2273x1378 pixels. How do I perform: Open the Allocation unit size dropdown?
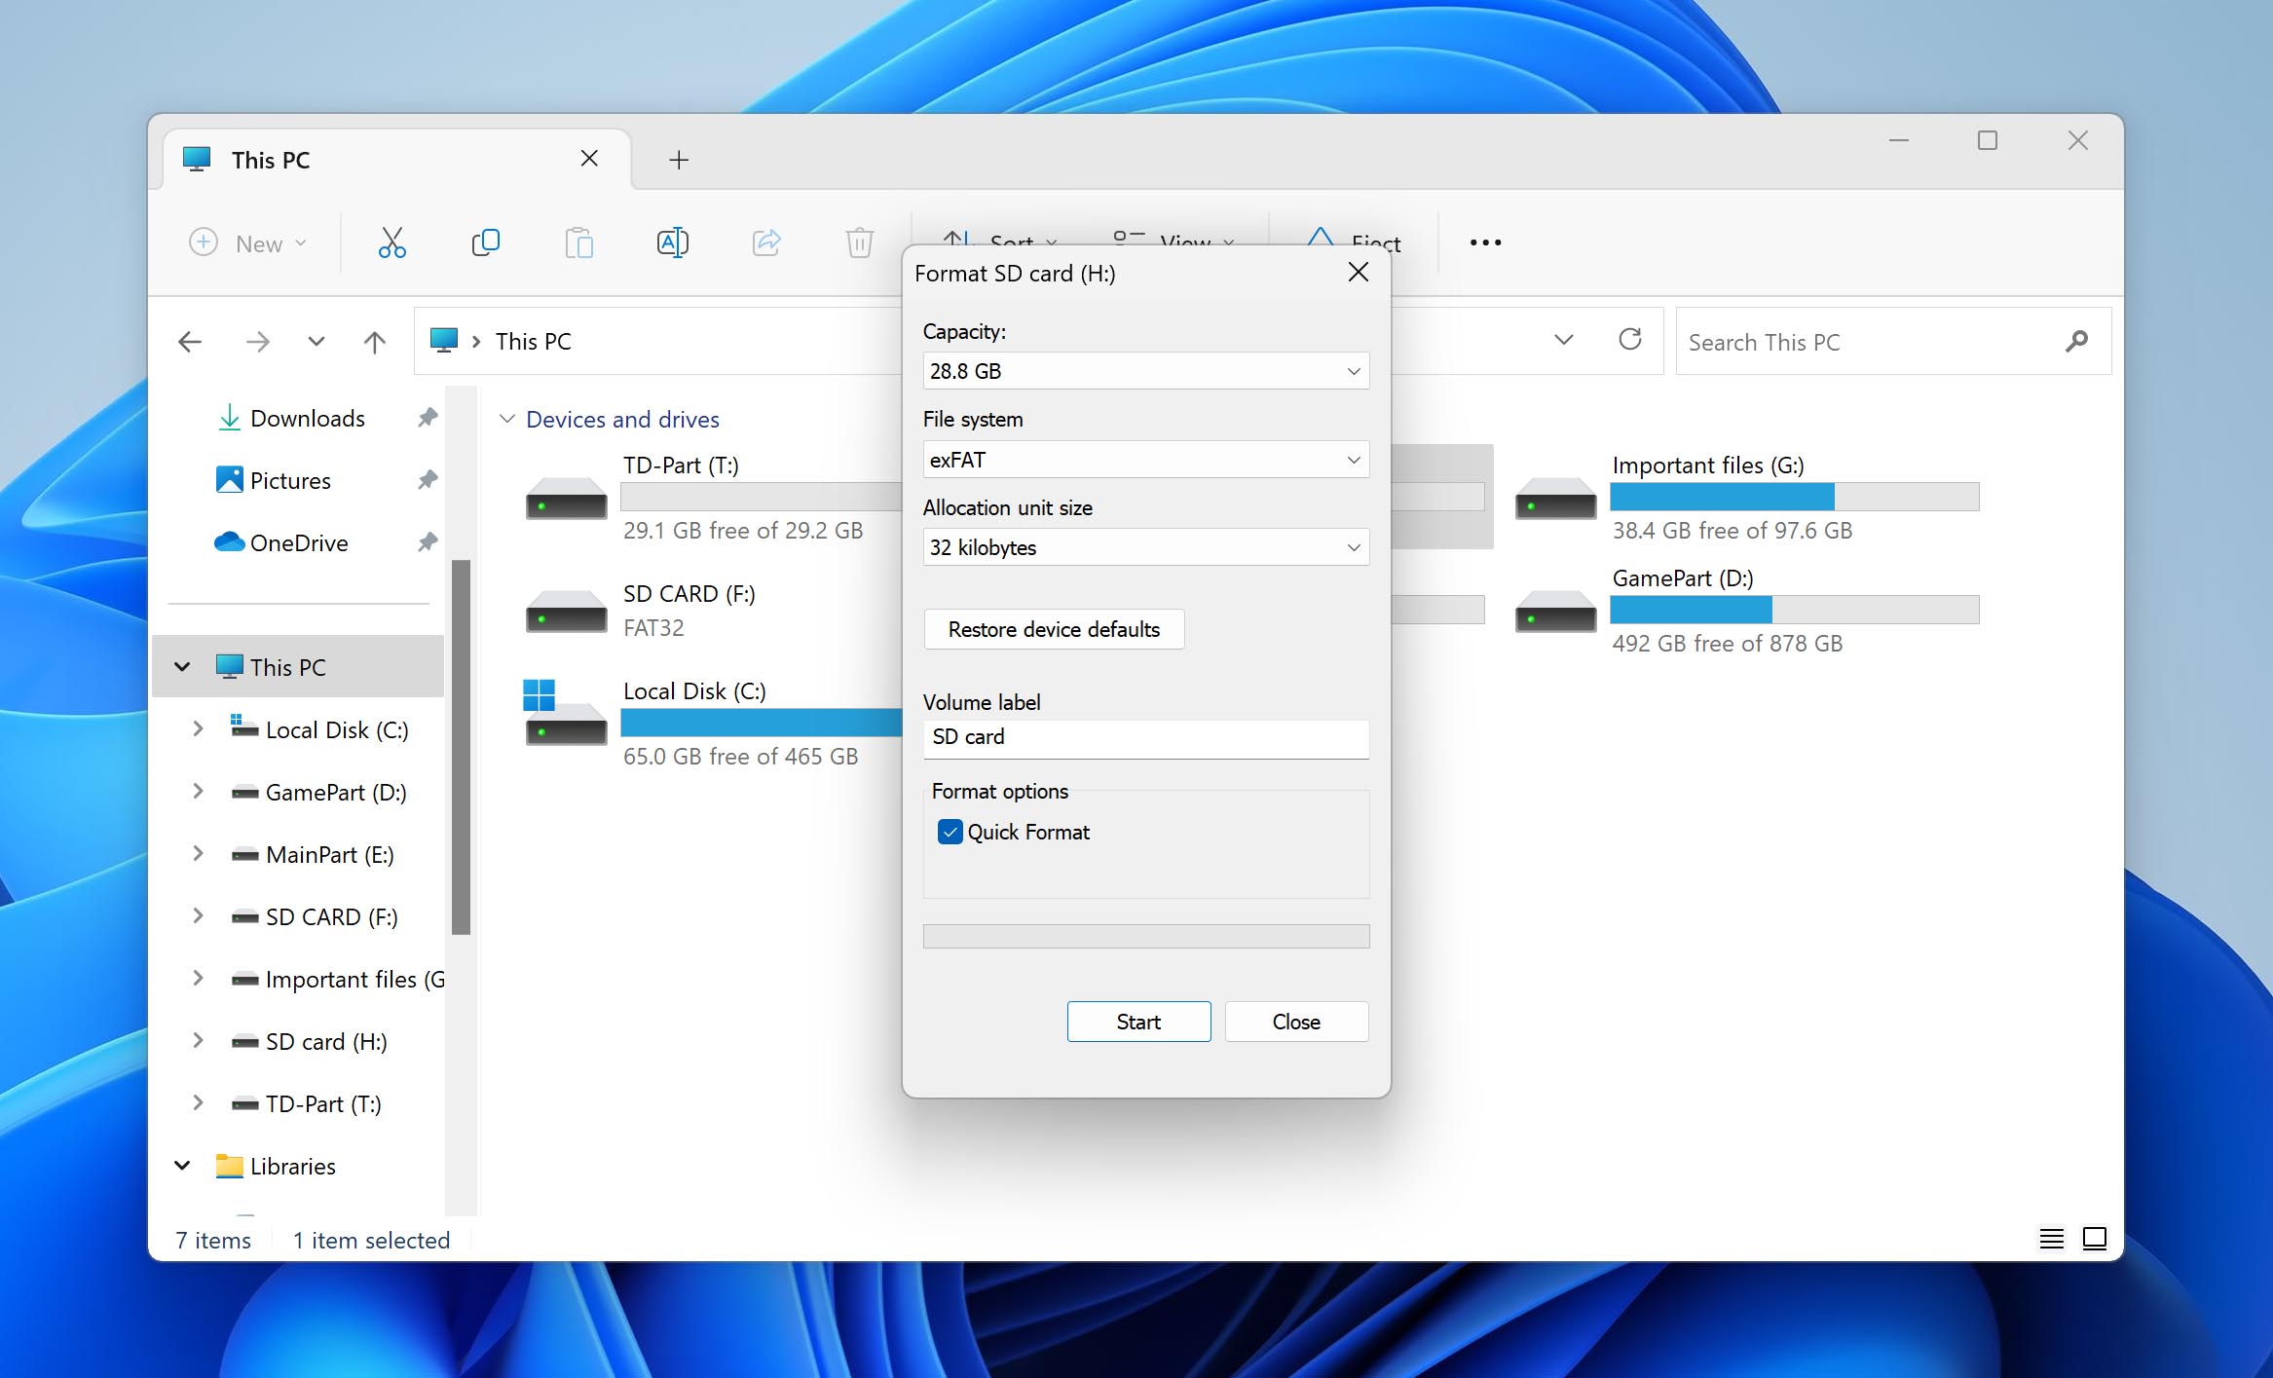1145,547
